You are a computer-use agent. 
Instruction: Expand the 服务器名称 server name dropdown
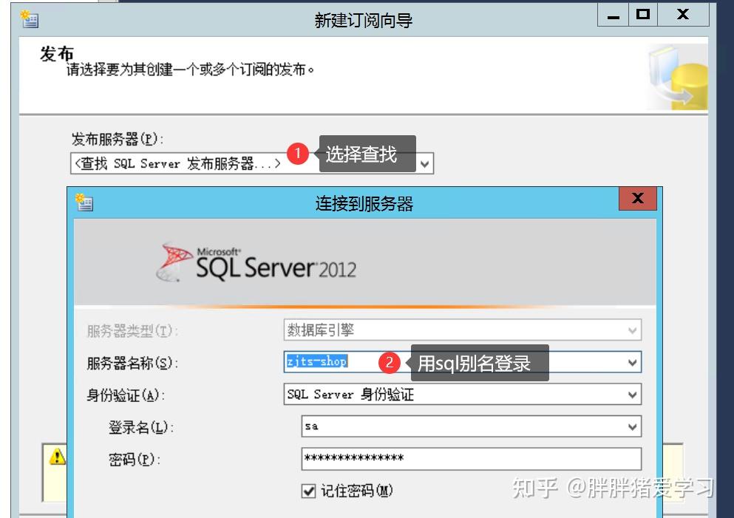pos(632,363)
